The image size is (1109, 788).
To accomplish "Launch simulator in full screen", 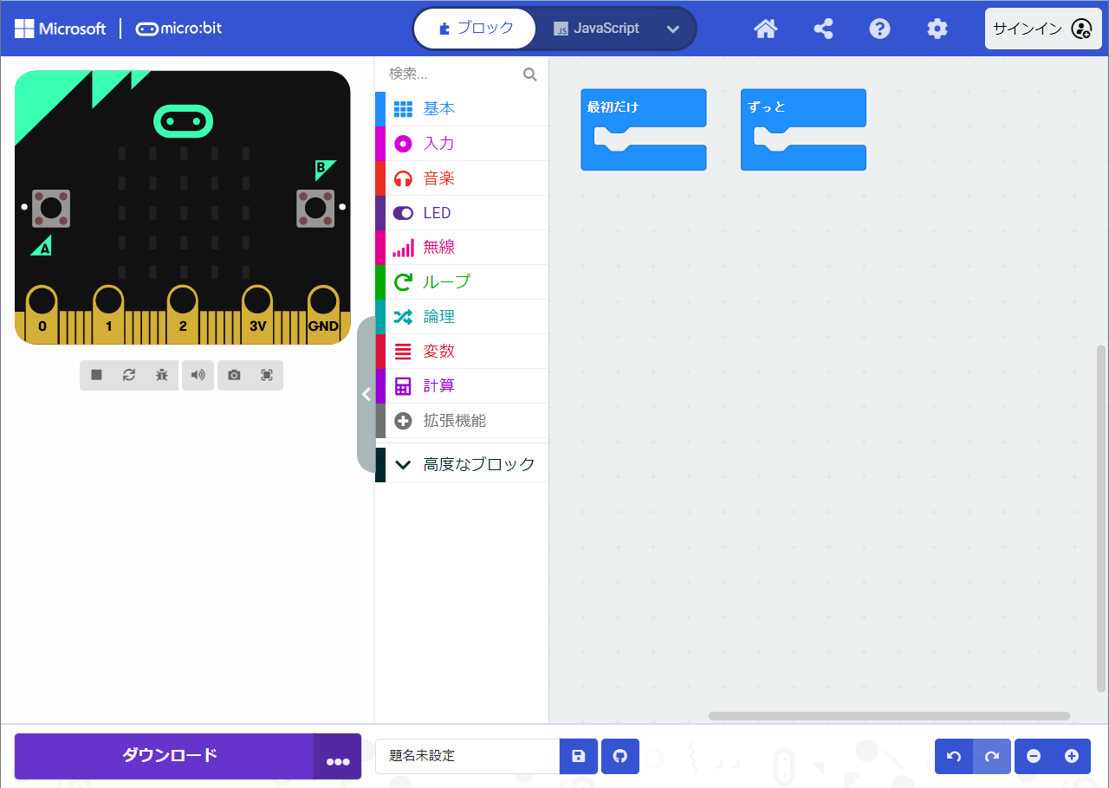I will tap(267, 375).
